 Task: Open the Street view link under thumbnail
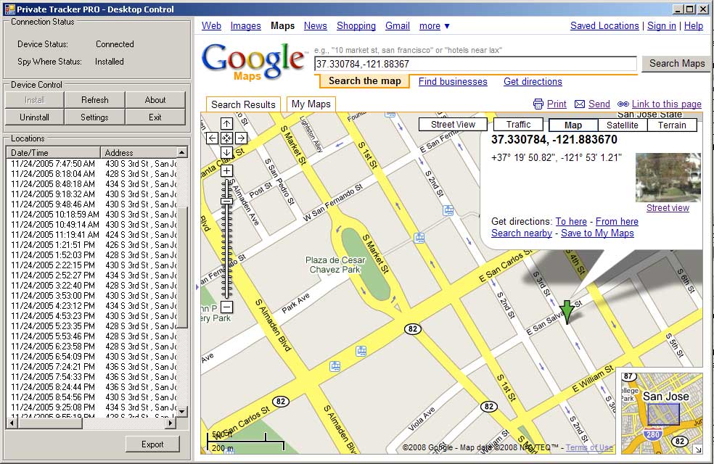(668, 208)
